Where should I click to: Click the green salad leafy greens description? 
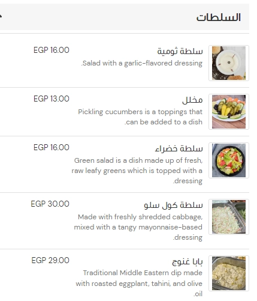137,171
